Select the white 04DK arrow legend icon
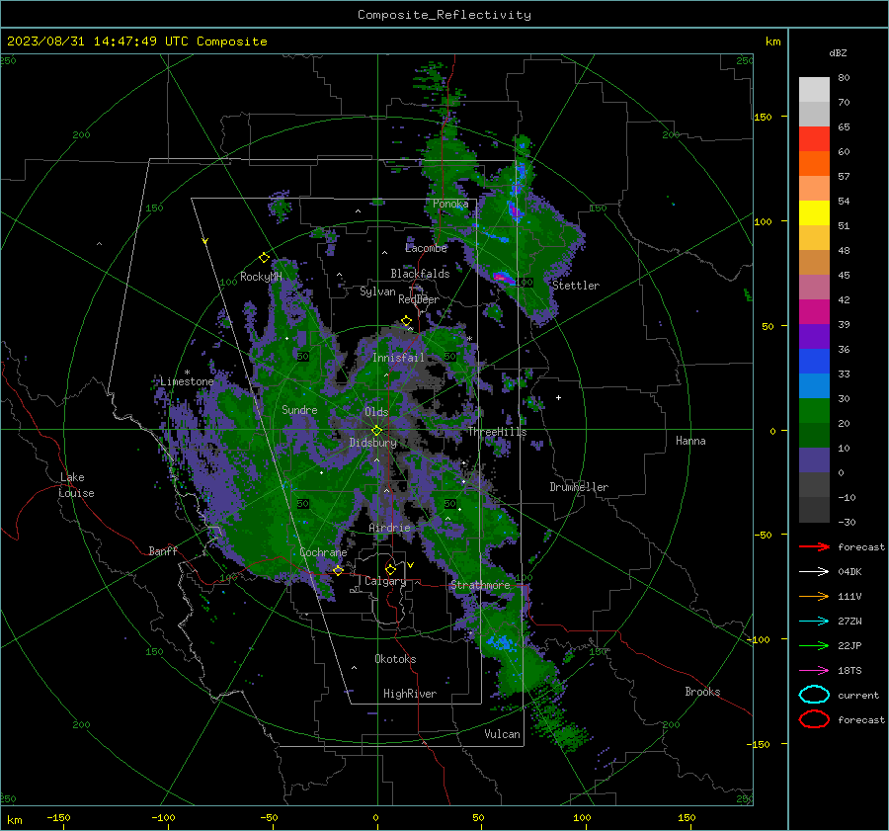 coord(814,571)
